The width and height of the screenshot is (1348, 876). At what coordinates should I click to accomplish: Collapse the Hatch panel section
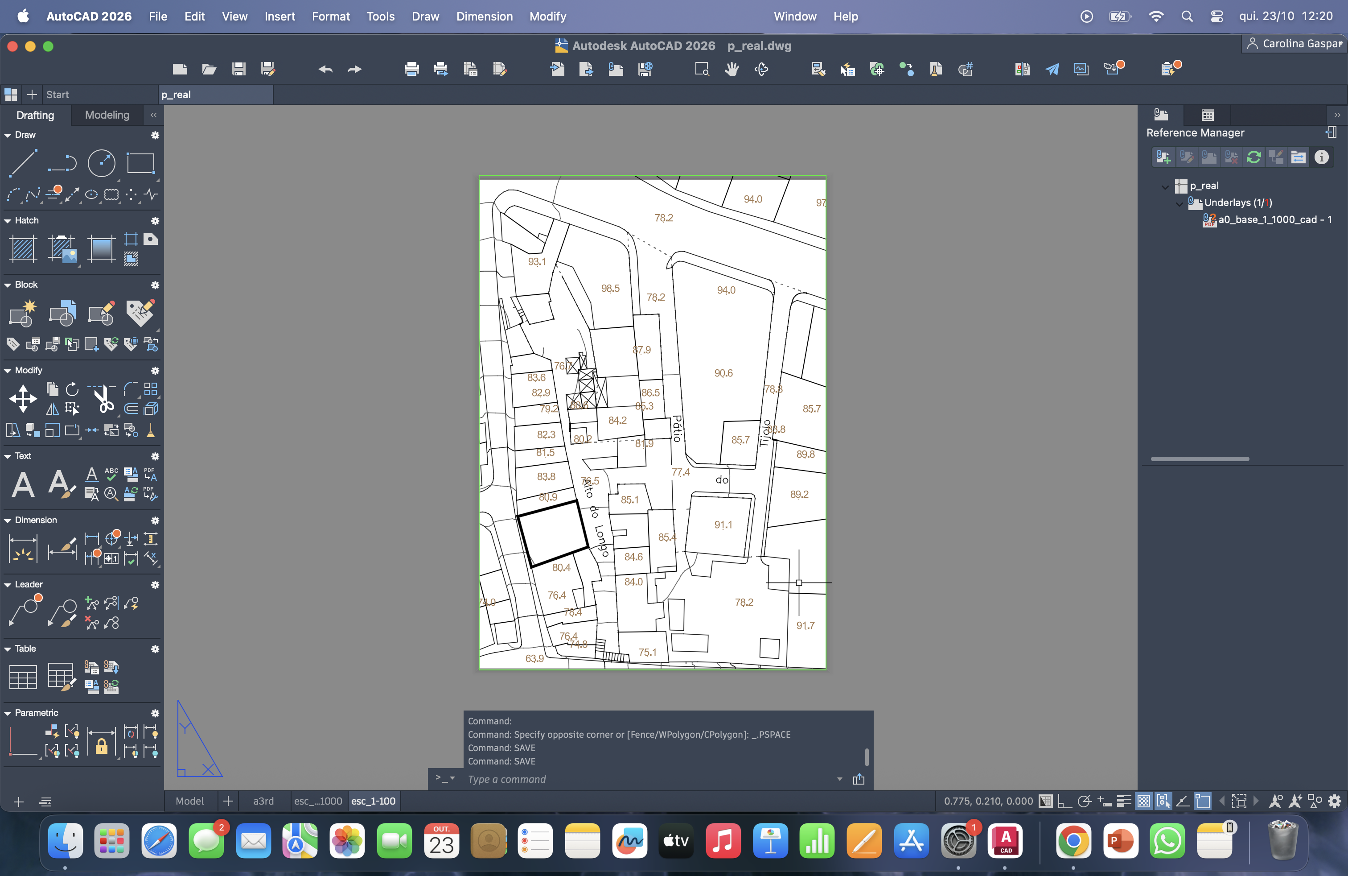tap(8, 220)
